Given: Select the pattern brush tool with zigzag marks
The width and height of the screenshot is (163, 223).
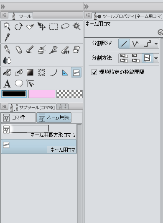Looking at the screenshot, I should [x=65, y=49].
